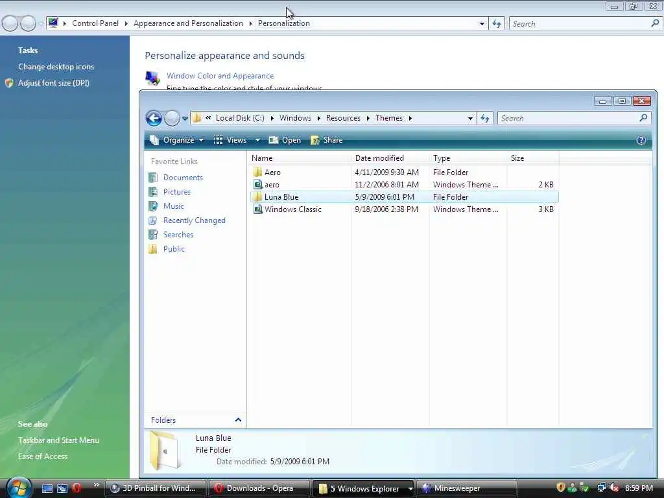Click Window Color and Appearance link
Image resolution: width=664 pixels, height=498 pixels.
tap(220, 76)
